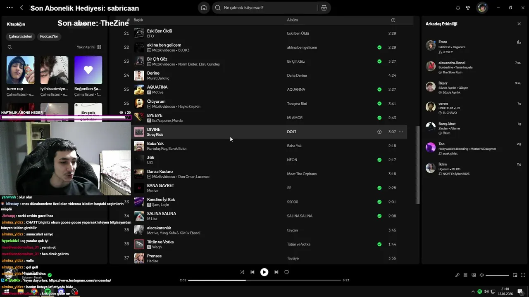The width and height of the screenshot is (529, 297).
Task: Open the 'Yakın tarihli' sort dropdown
Action: tap(89, 47)
